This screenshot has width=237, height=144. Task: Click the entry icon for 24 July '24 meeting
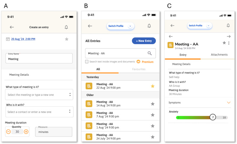(89, 137)
